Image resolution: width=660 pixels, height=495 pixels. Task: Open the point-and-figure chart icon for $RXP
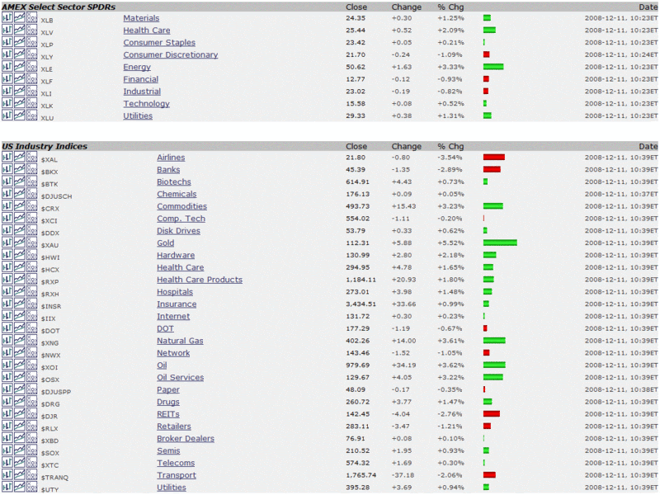(x=31, y=279)
